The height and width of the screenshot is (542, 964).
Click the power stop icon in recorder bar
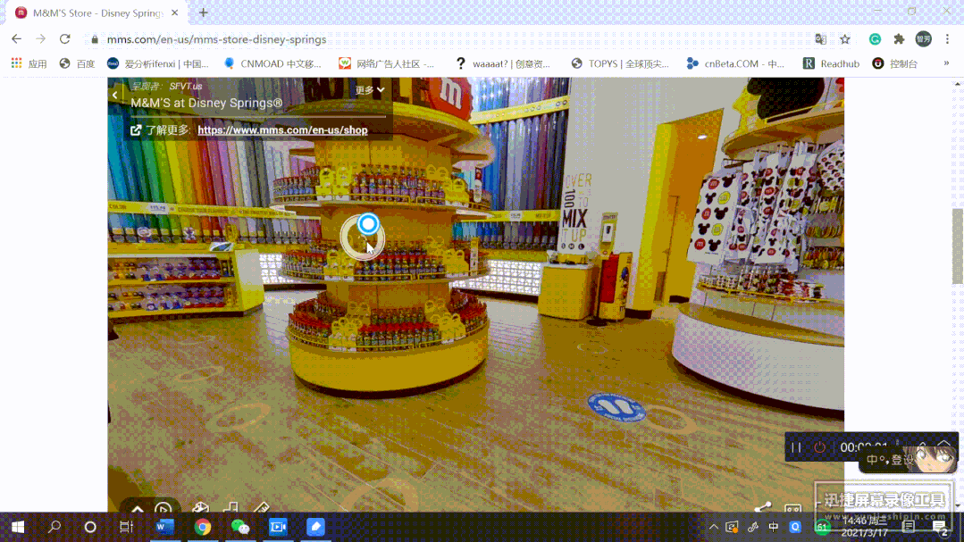pos(820,446)
